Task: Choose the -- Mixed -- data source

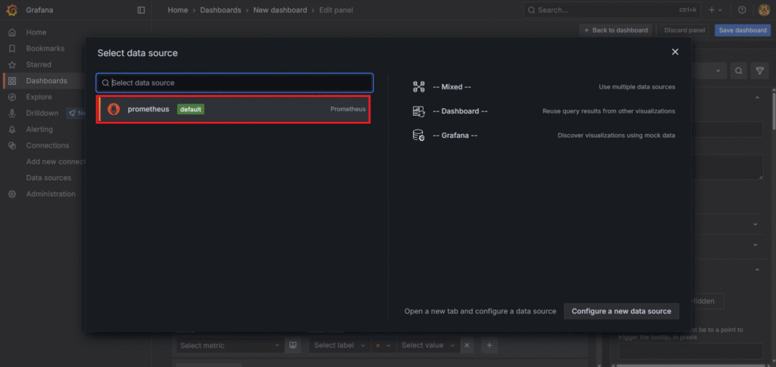Action: pyautogui.click(x=543, y=87)
